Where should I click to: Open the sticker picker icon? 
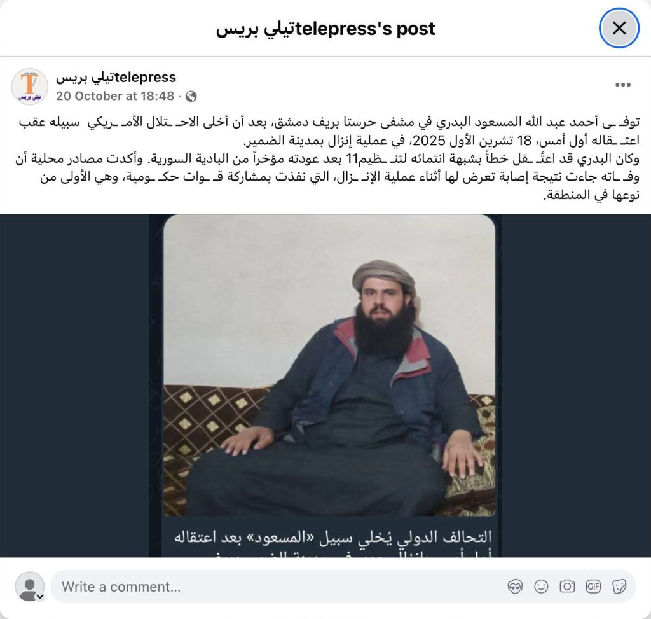click(x=619, y=587)
